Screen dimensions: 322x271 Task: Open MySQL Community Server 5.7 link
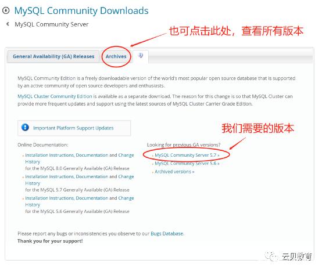[187, 155]
